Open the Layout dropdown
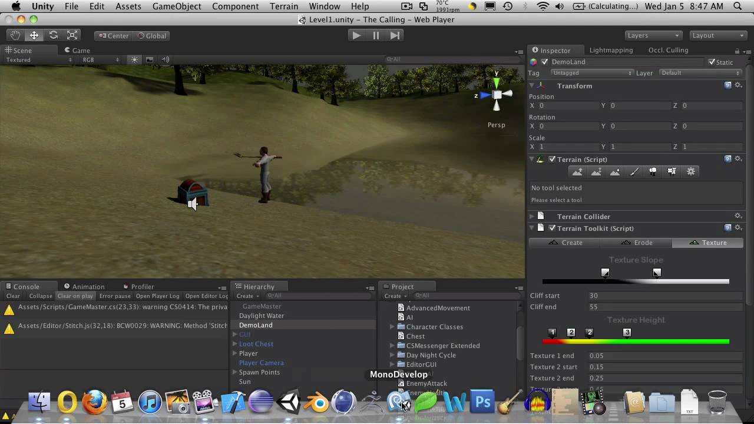Screen dimensions: 754x424 [x=718, y=35]
